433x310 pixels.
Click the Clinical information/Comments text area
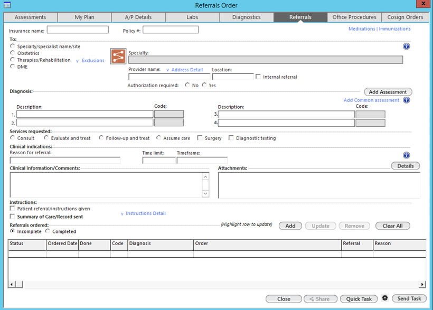pyautogui.click(x=106, y=185)
